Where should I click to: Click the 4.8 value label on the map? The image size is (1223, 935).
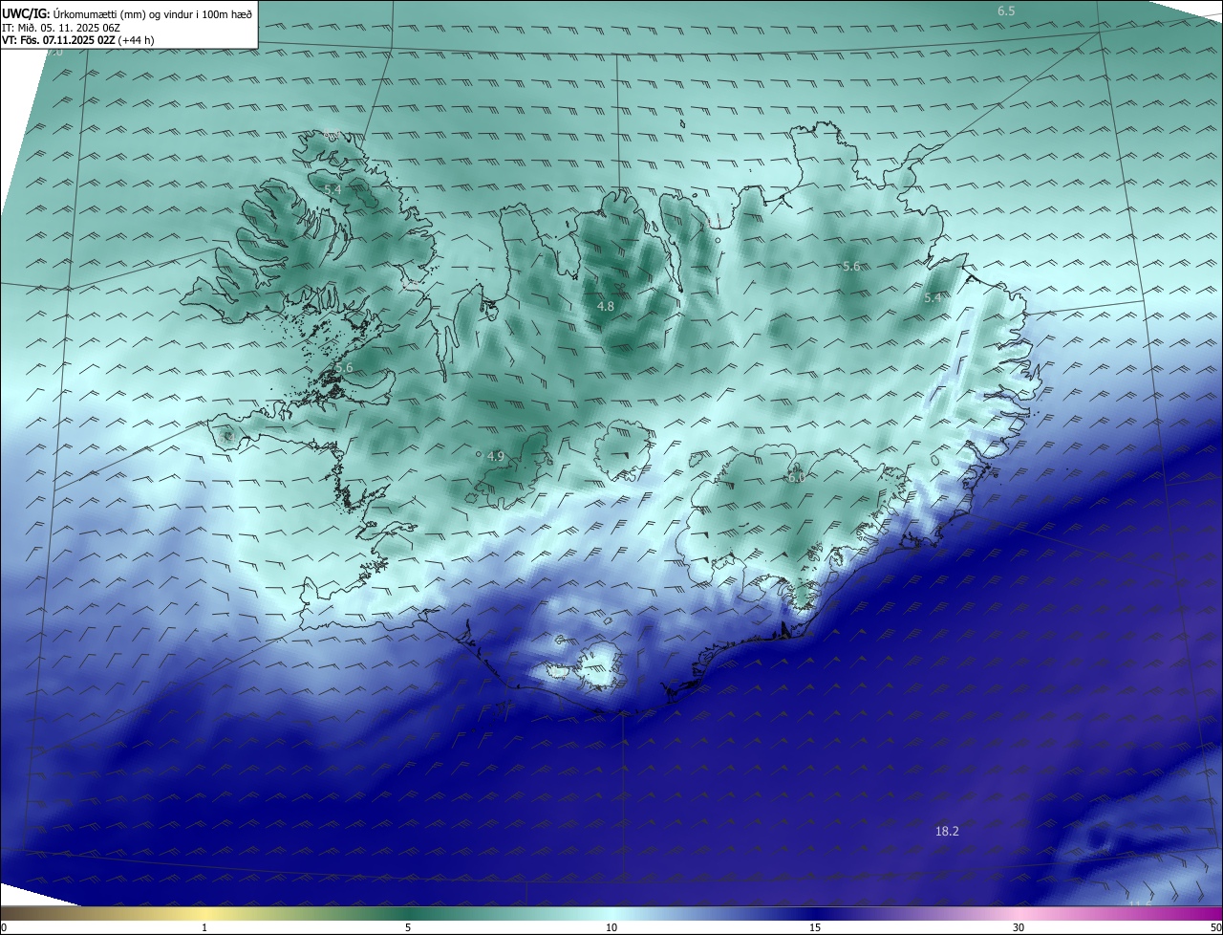pos(606,306)
